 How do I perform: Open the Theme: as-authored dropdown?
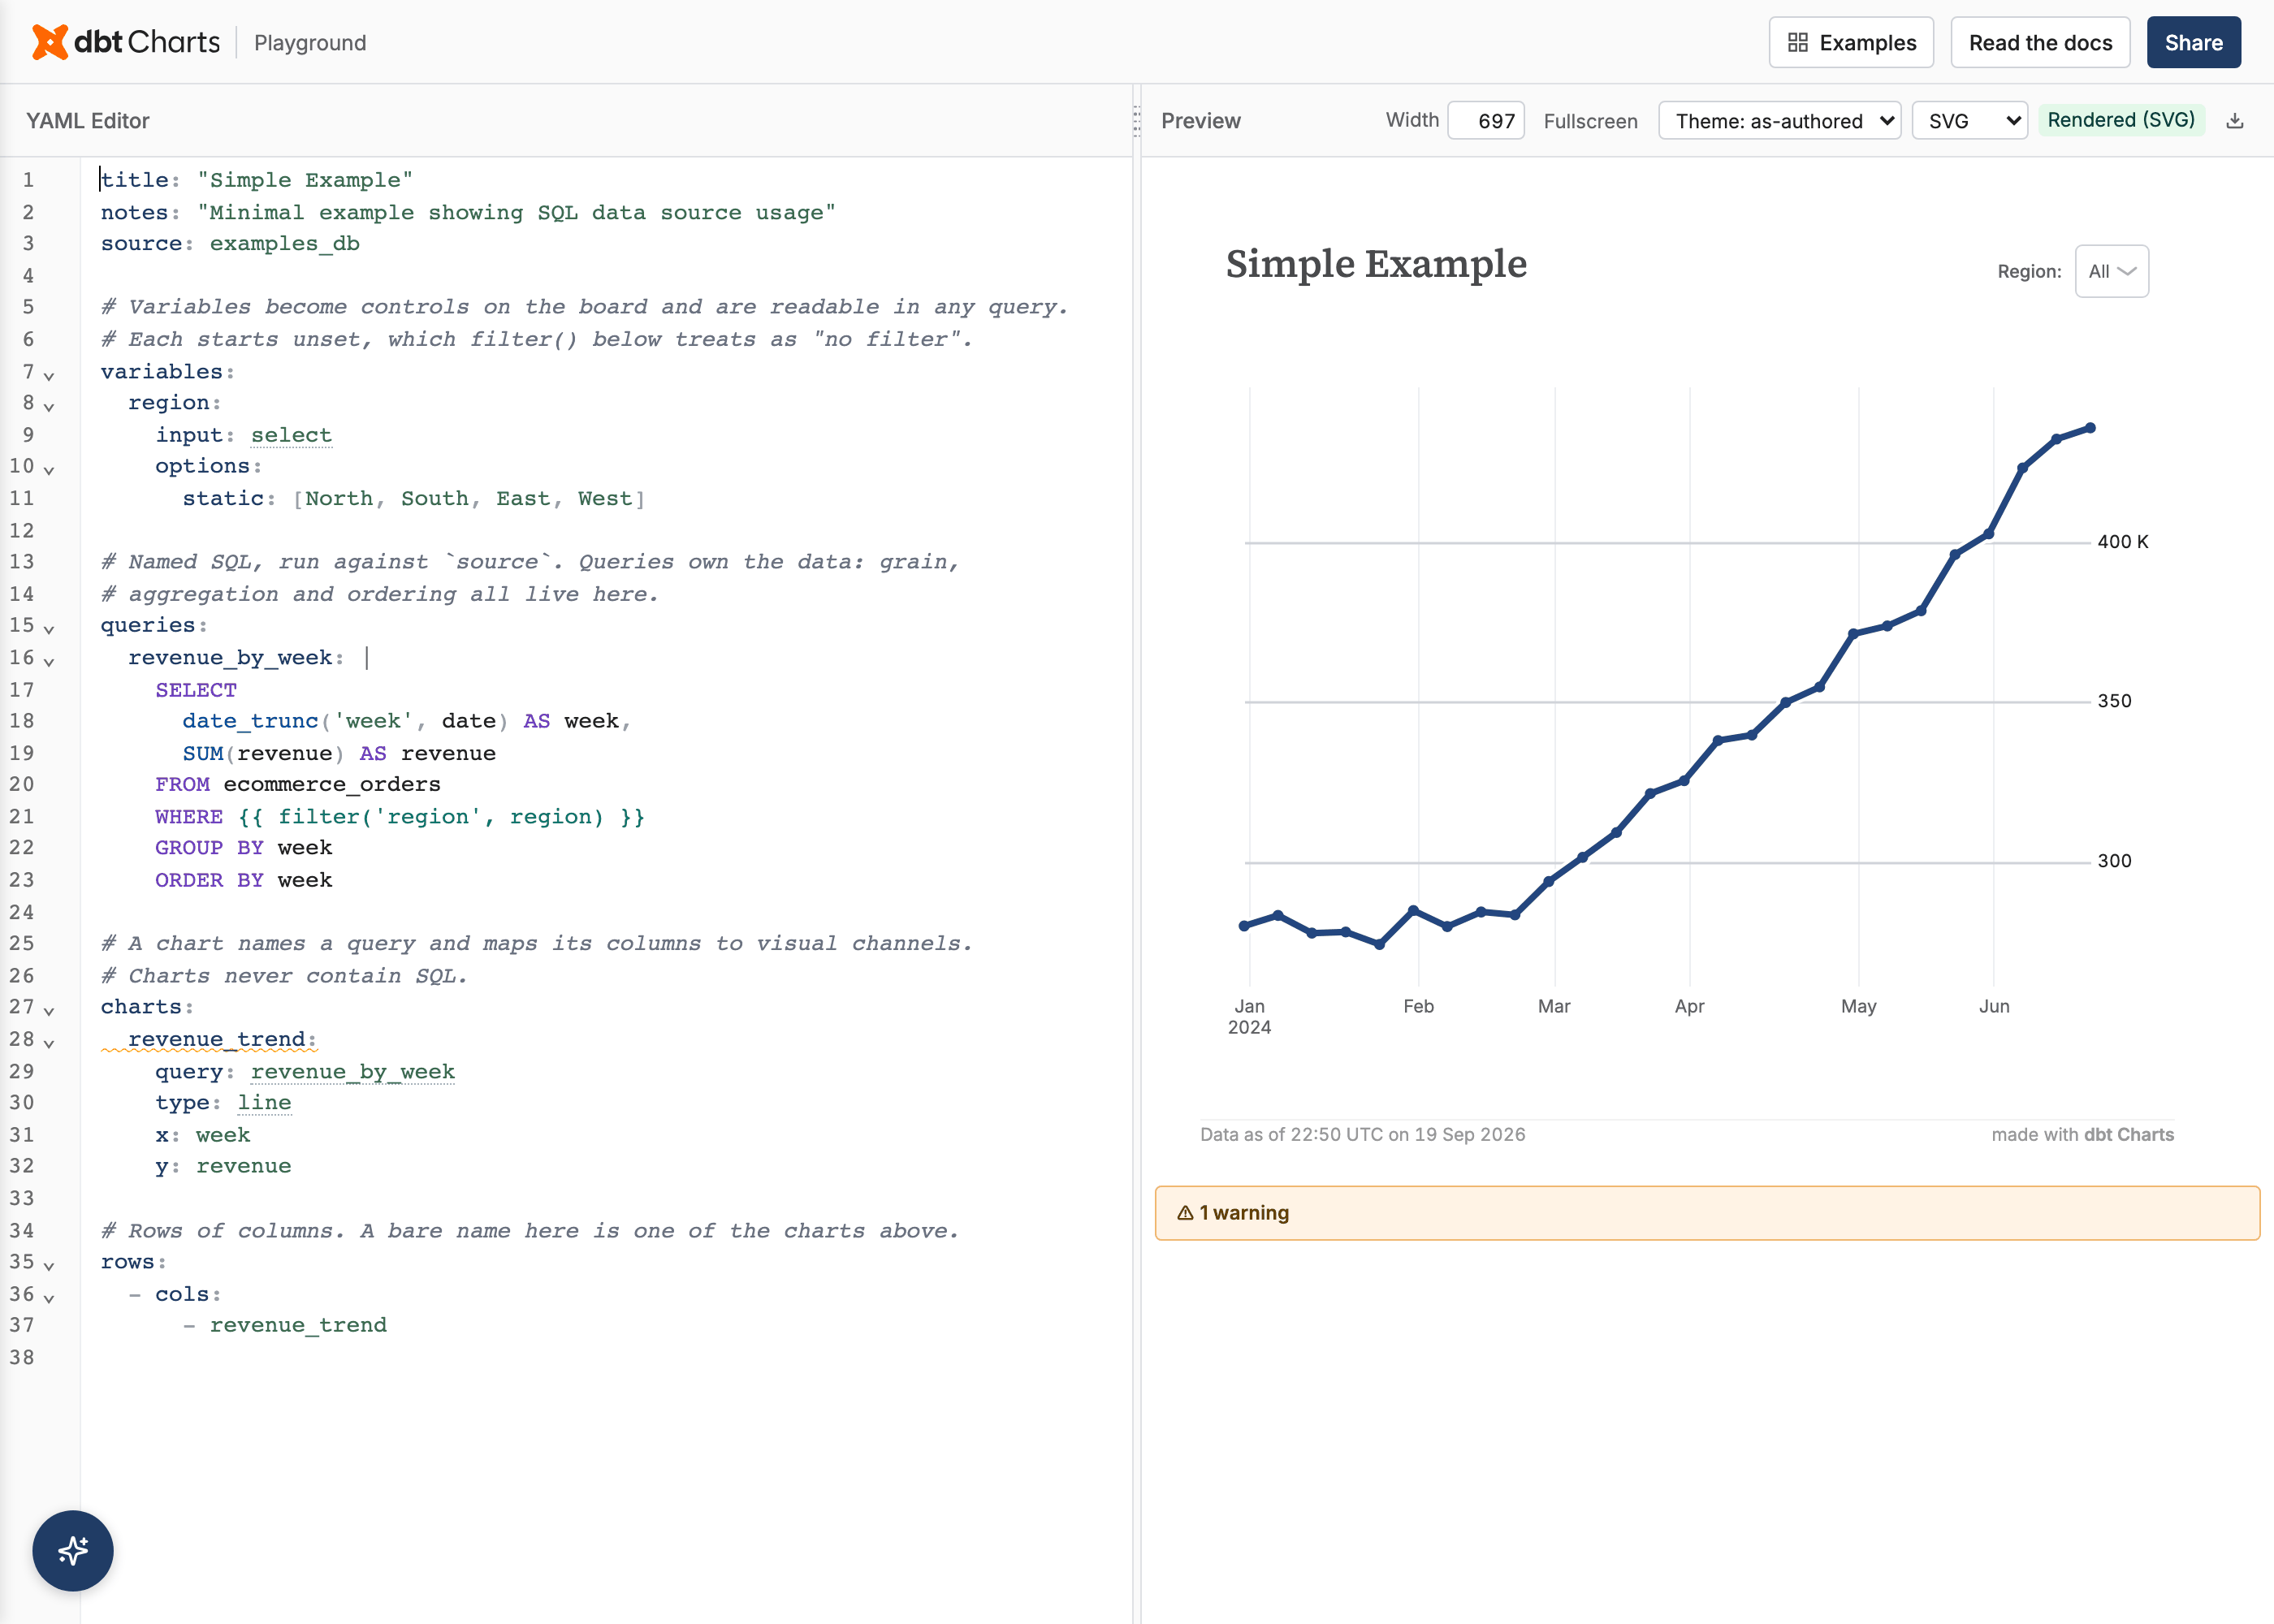tap(1779, 121)
